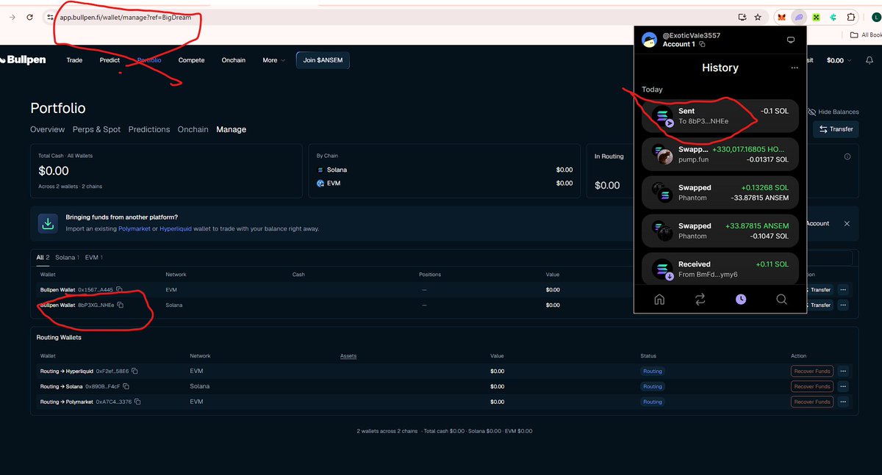Open the MetaMask fox extension icon
Image resolution: width=882 pixels, height=475 pixels.
coord(781,17)
